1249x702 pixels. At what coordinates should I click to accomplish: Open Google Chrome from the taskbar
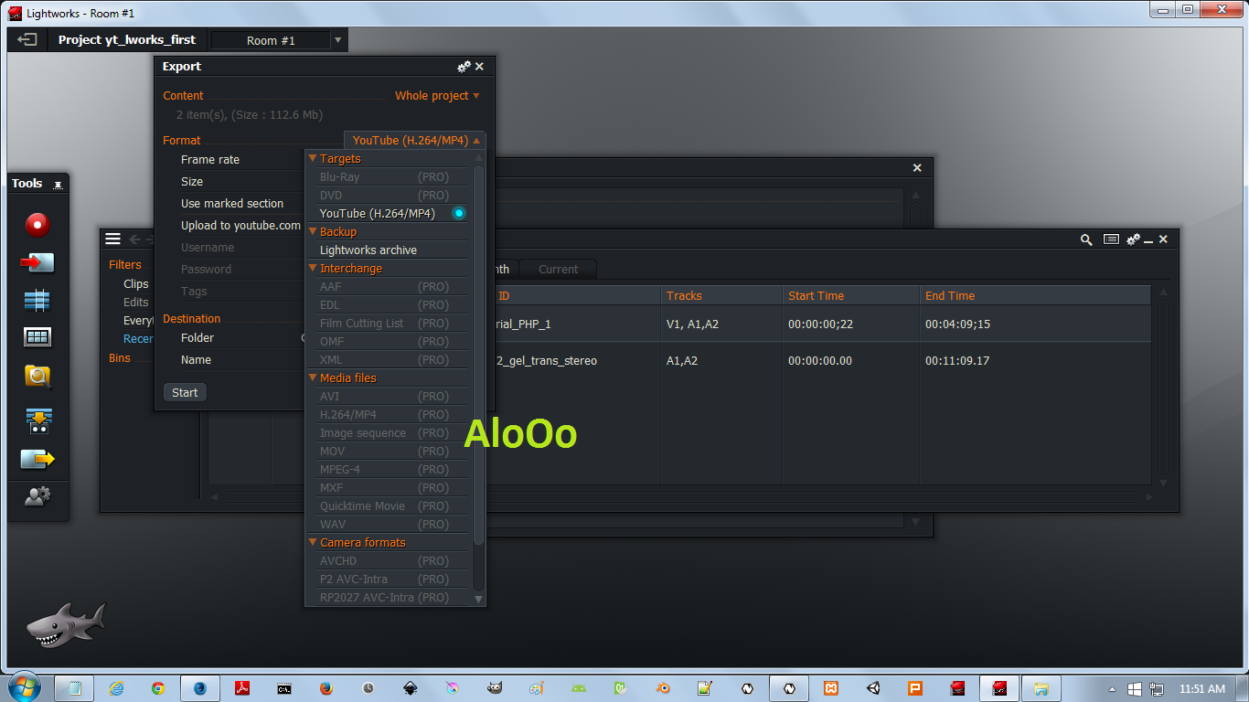tap(158, 688)
